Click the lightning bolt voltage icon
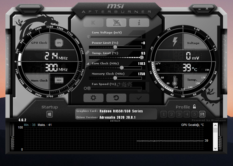 pyautogui.click(x=175, y=42)
